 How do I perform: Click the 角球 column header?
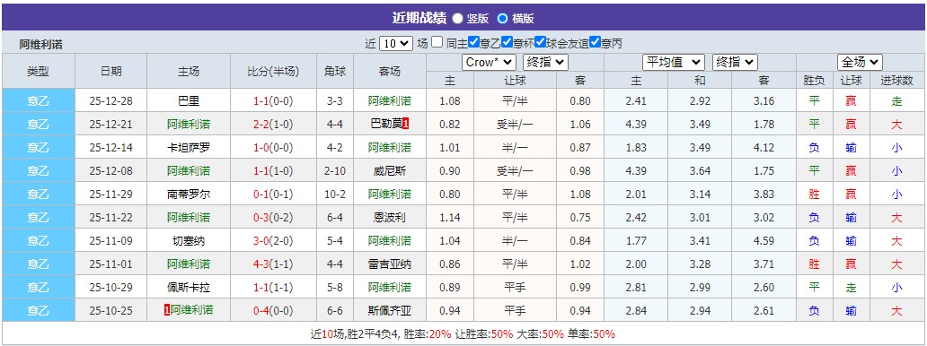pyautogui.click(x=335, y=72)
